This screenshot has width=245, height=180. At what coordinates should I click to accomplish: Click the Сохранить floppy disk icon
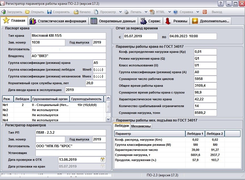tap(49, 12)
